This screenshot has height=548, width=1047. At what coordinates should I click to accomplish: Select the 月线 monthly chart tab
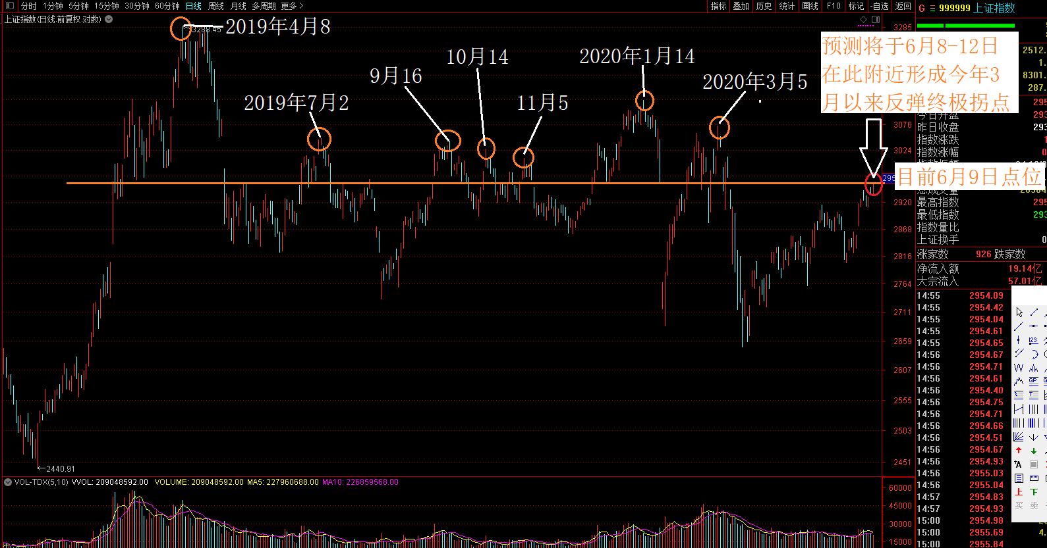[238, 6]
